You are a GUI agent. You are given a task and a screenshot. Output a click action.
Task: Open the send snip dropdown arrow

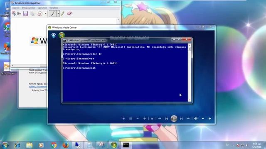[46, 14]
